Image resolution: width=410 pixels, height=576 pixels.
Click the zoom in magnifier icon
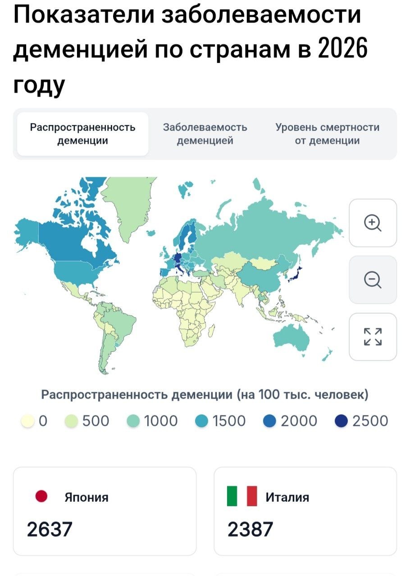[373, 223]
